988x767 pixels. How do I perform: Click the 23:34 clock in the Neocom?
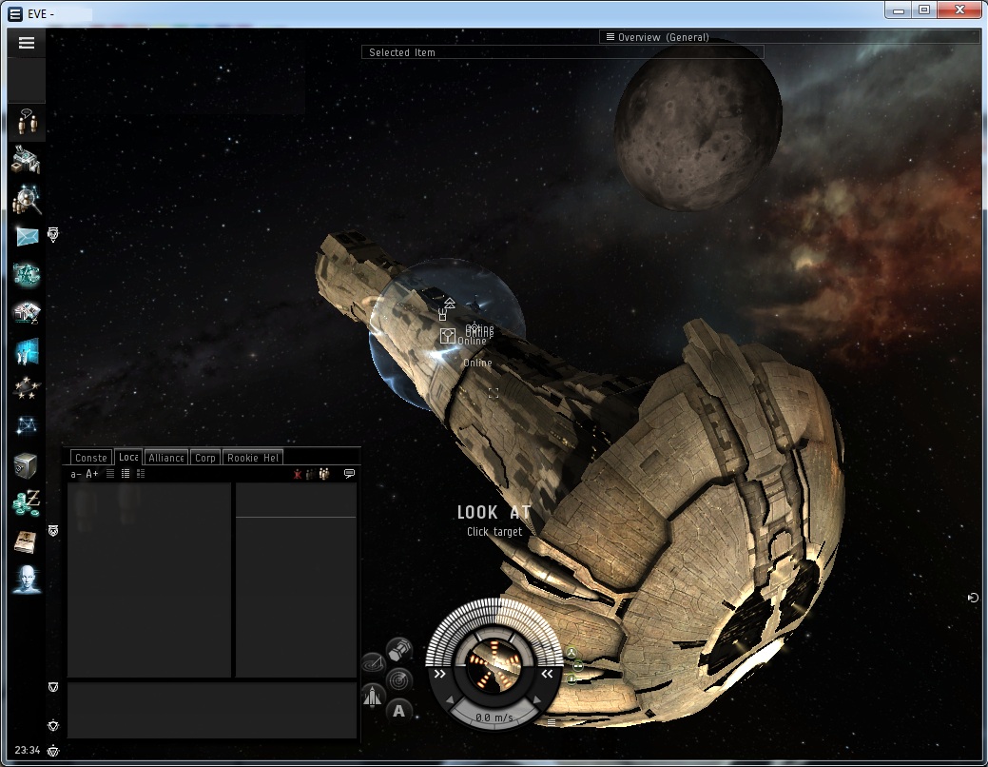click(27, 750)
